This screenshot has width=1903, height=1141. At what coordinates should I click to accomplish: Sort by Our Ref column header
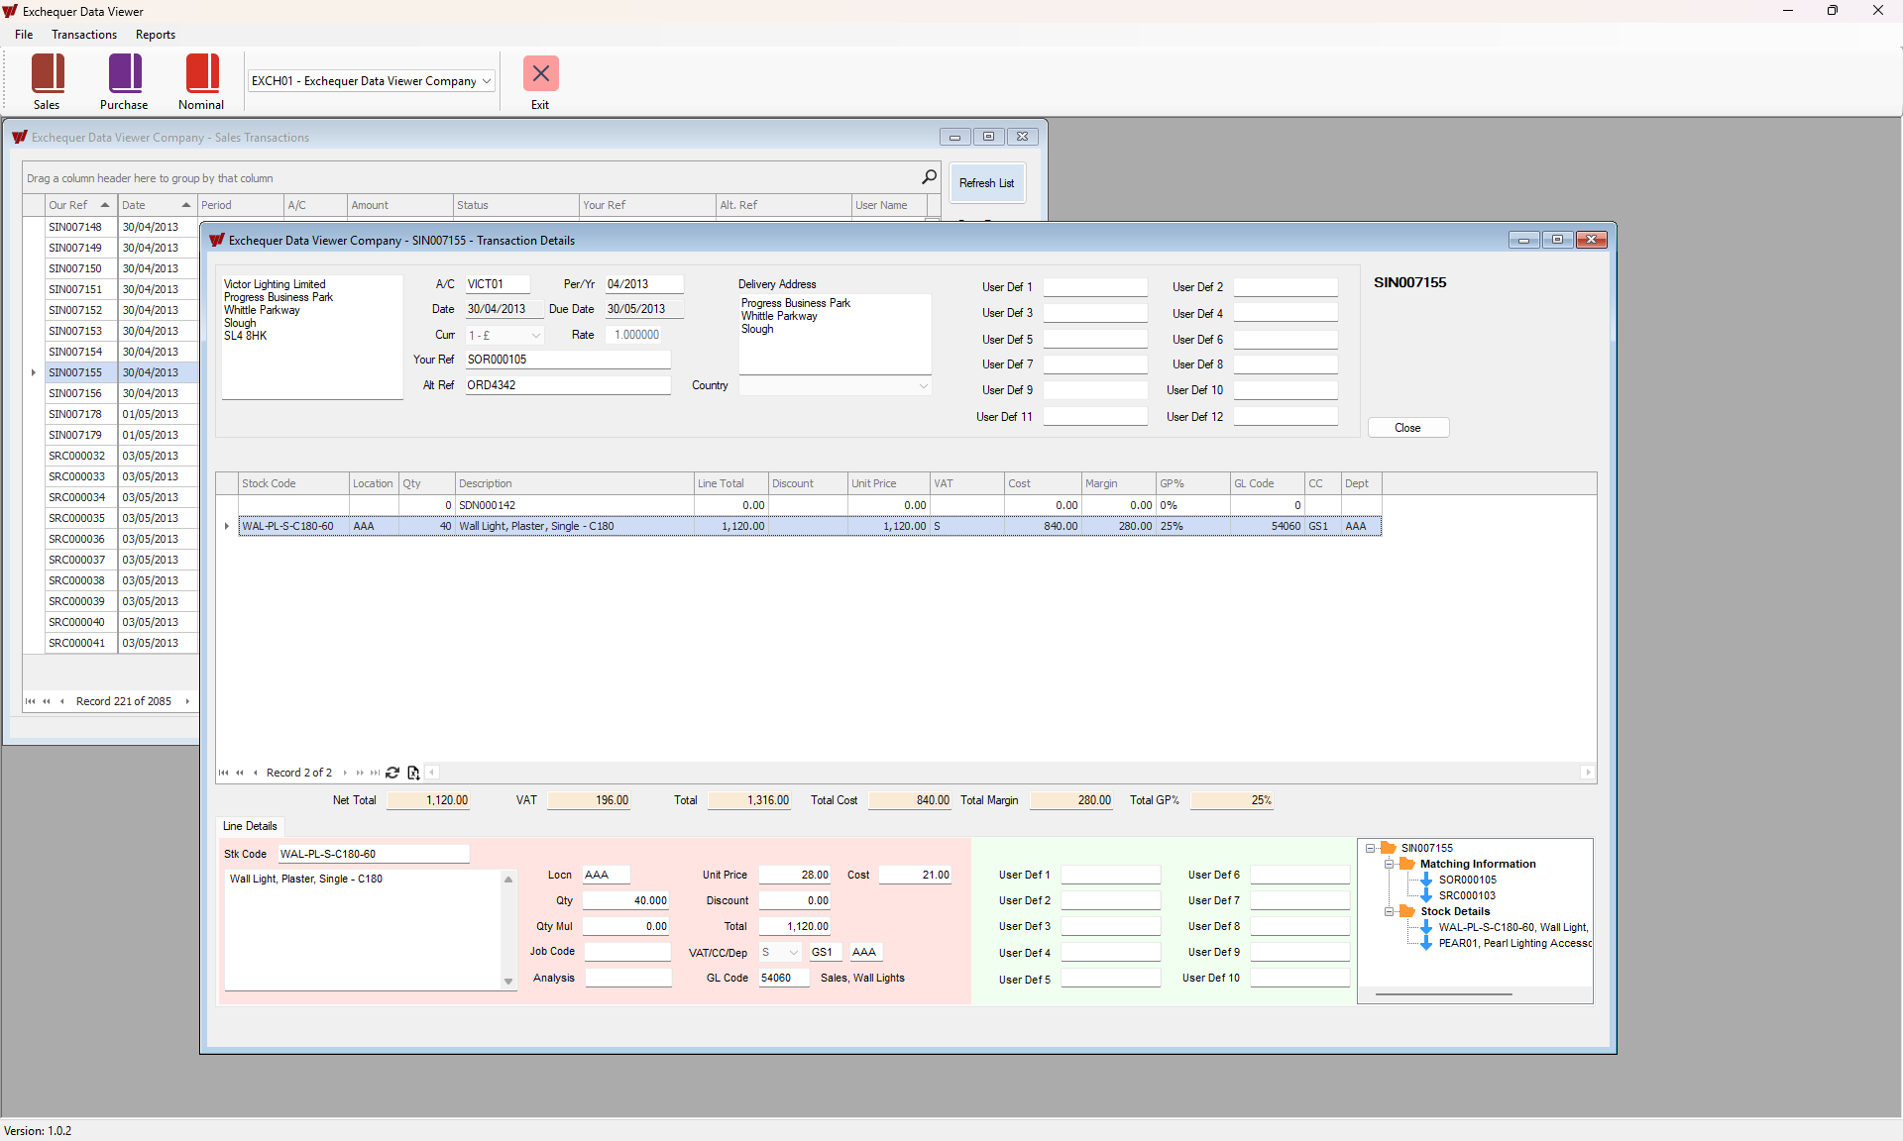tap(82, 205)
